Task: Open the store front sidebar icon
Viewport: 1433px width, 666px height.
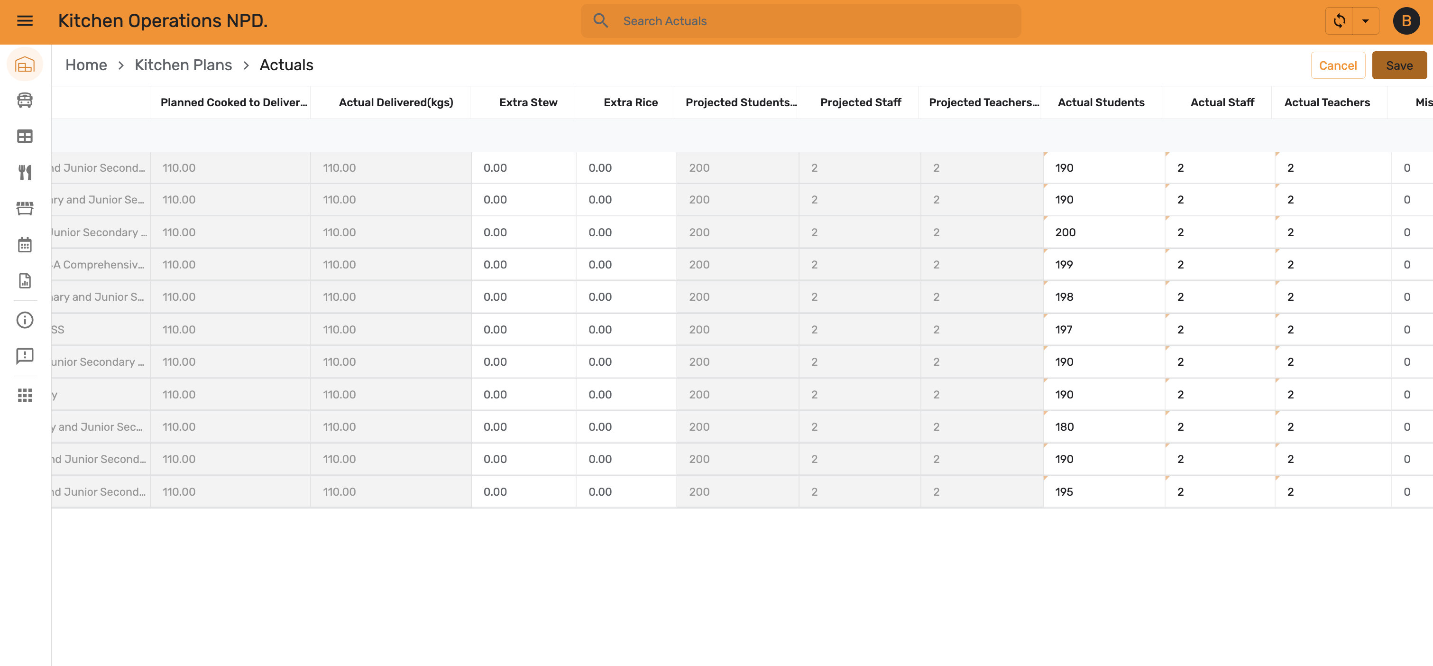Action: point(25,209)
